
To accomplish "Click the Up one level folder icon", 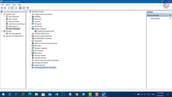I will [9, 8].
